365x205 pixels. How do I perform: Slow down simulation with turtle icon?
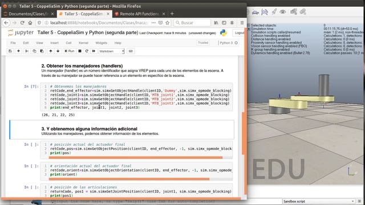coord(255,12)
